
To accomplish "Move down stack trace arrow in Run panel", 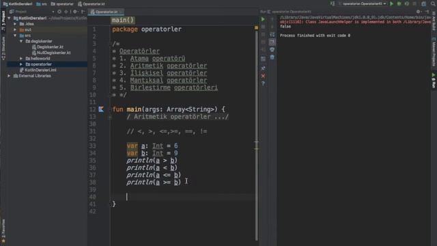I will pos(272,27).
